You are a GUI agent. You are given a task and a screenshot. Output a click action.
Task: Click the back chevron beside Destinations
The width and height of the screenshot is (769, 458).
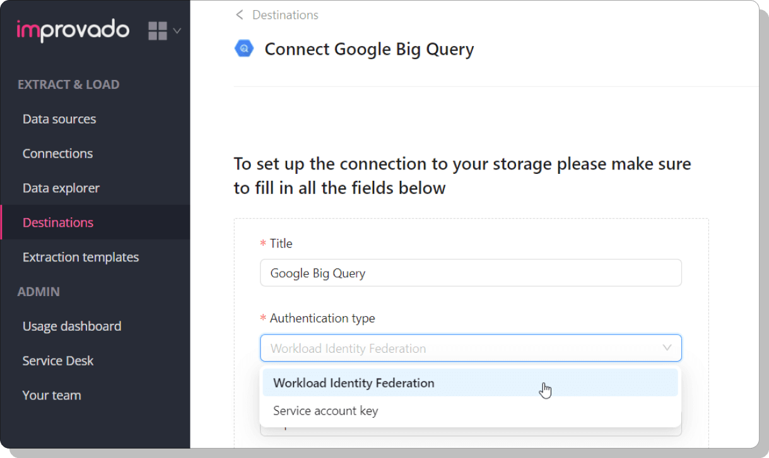(x=239, y=15)
